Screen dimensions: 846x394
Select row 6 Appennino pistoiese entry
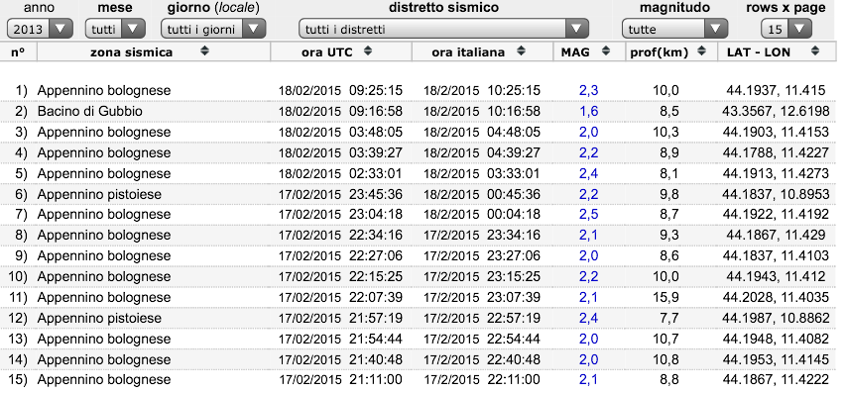point(419,194)
